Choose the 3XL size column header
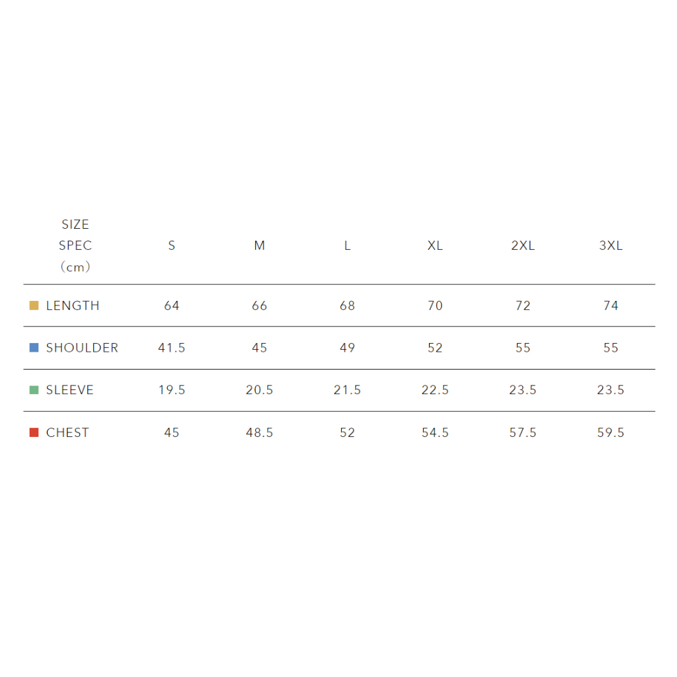The image size is (677, 677). tap(611, 246)
